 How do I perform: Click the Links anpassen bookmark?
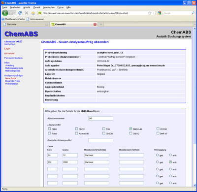coord(35,19)
